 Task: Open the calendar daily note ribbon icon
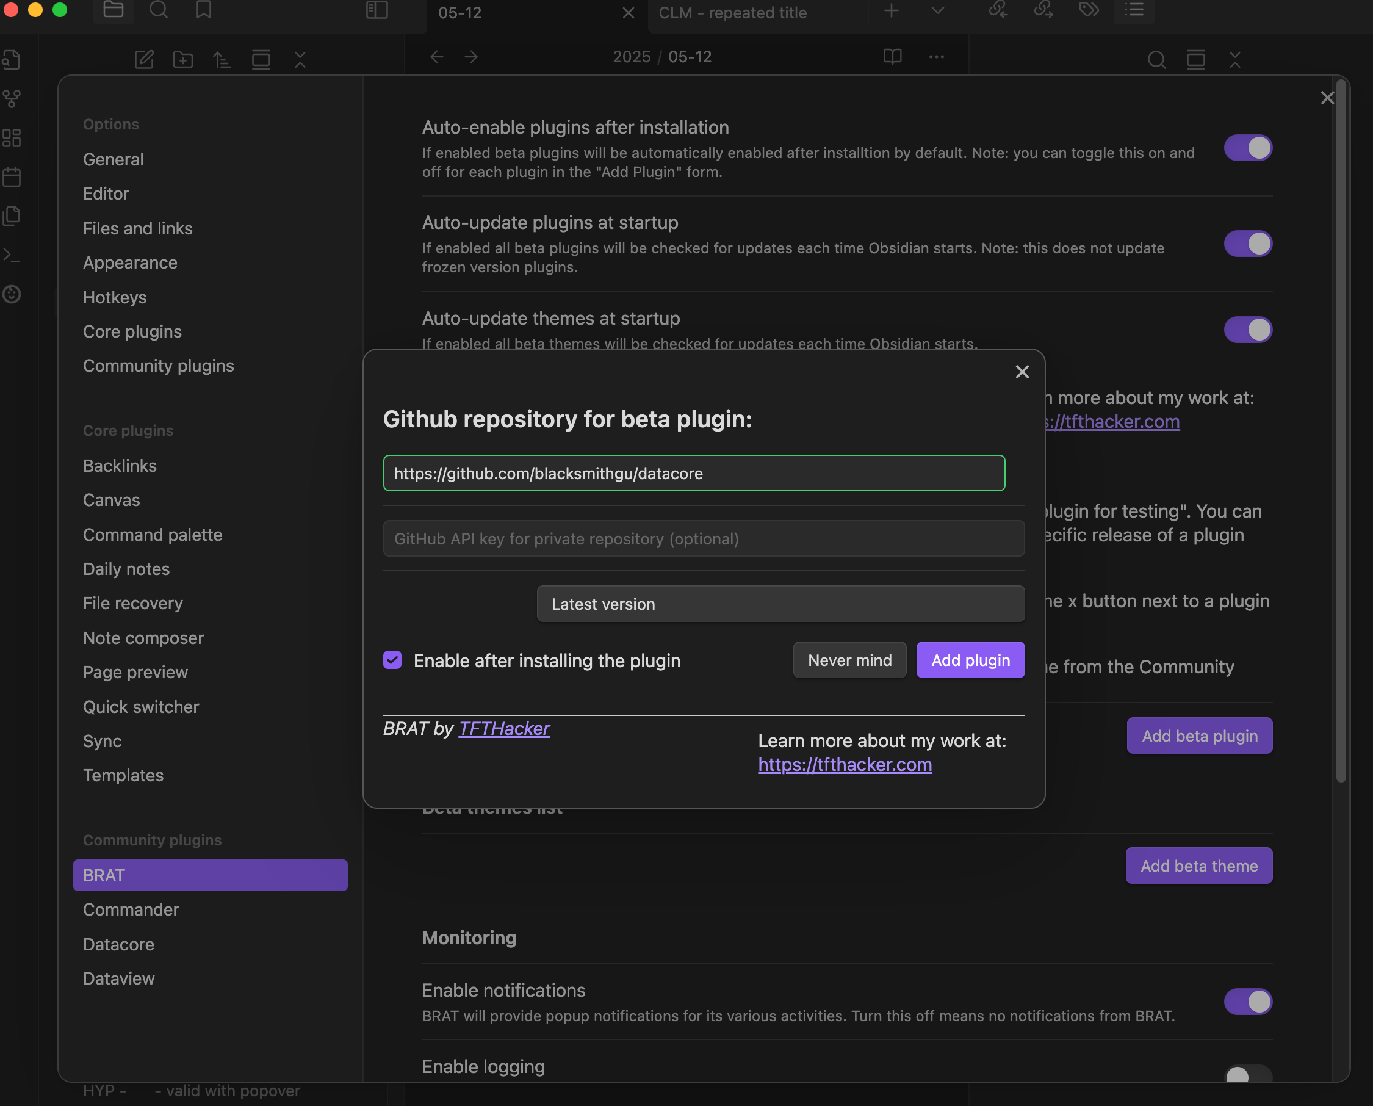click(12, 176)
